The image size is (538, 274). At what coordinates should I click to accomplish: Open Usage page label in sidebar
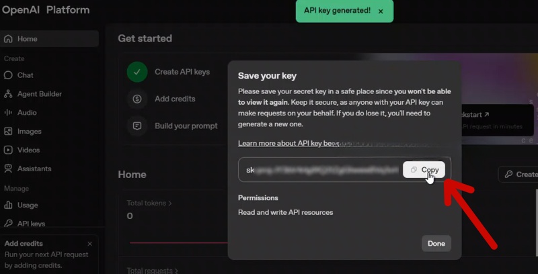[28, 205]
